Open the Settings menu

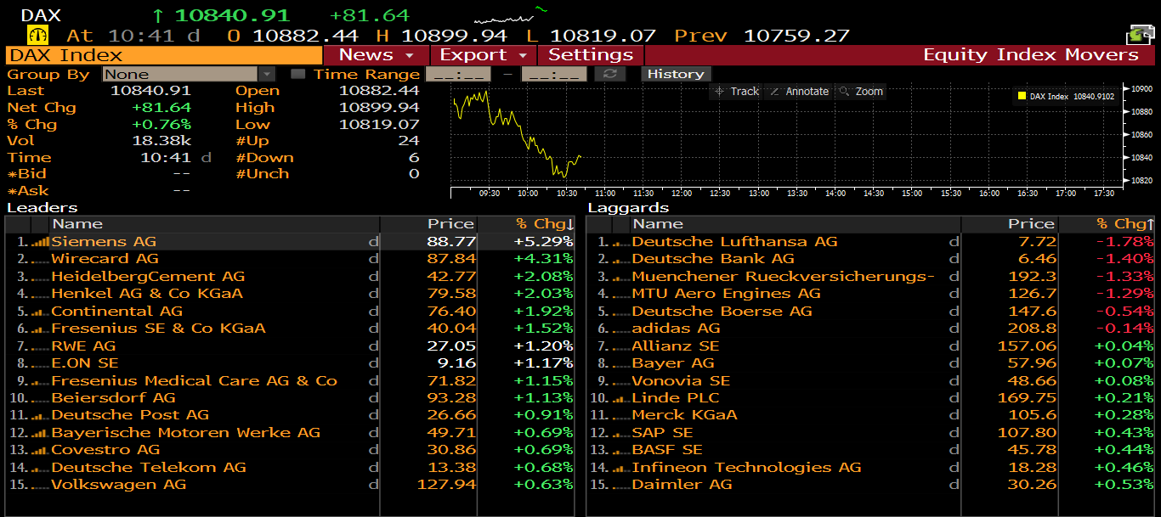(591, 55)
